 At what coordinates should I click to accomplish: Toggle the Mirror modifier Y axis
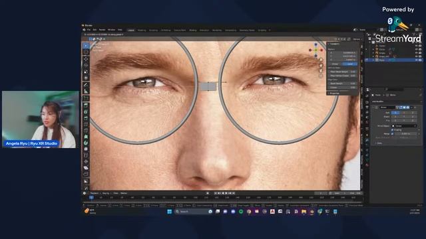pyautogui.click(x=404, y=112)
